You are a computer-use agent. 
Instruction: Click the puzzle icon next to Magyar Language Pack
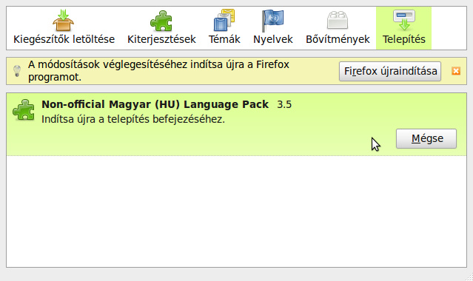pos(24,110)
